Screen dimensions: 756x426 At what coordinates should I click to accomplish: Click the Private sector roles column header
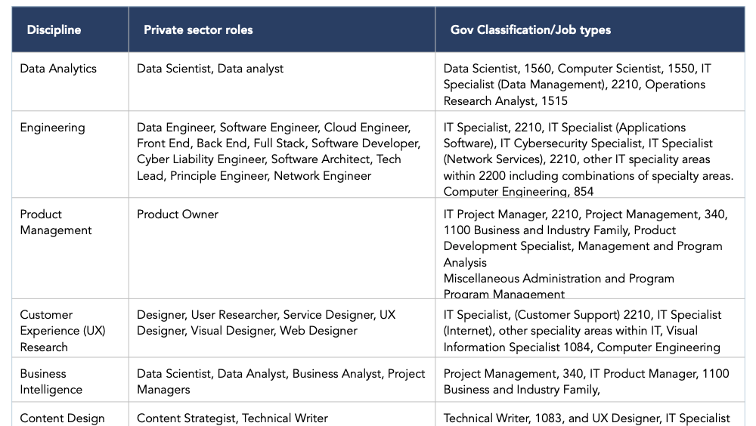click(x=198, y=30)
